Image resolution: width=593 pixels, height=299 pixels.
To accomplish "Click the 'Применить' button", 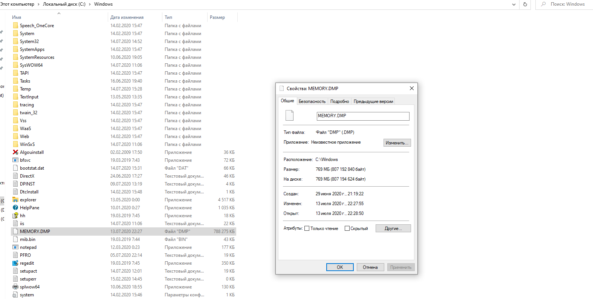I will click(x=401, y=267).
